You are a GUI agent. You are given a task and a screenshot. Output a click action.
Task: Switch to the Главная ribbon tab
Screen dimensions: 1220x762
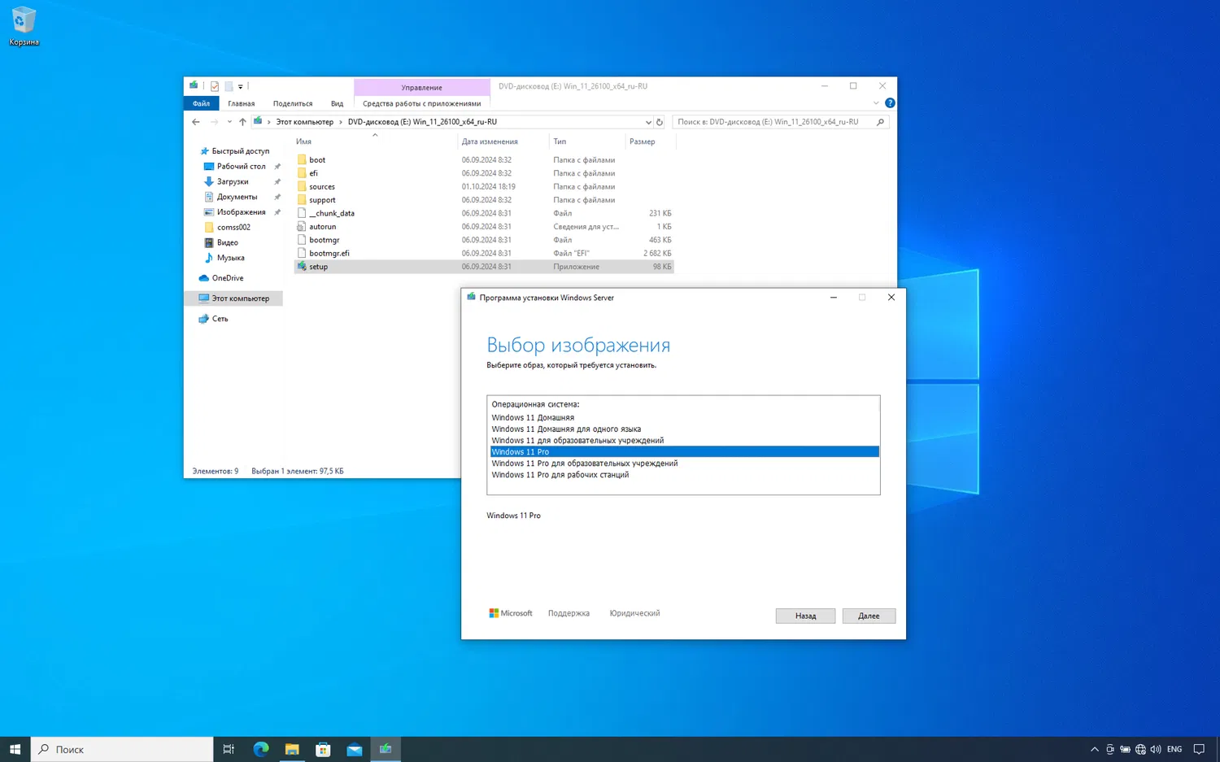click(x=241, y=103)
